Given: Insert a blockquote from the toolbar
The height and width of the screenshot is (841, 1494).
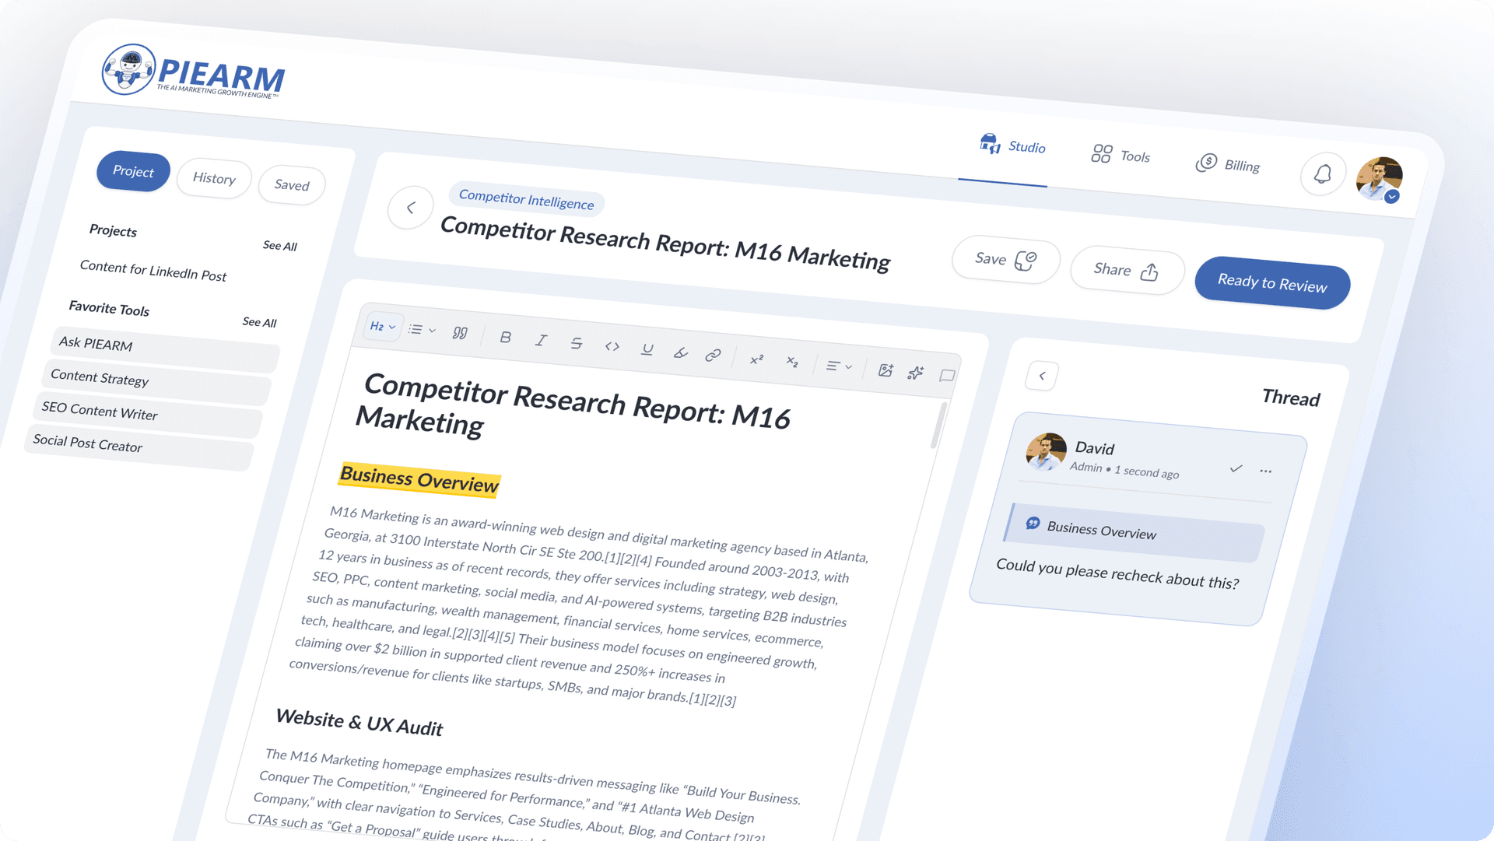Looking at the screenshot, I should [460, 333].
